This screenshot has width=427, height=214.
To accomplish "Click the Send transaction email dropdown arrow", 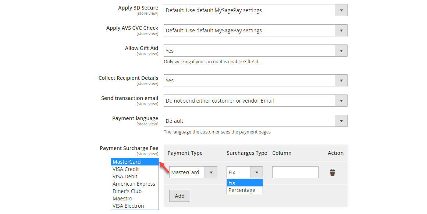I will [x=341, y=100].
